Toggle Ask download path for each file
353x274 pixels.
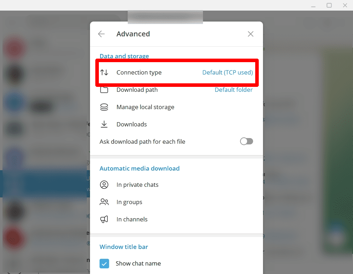tap(246, 141)
